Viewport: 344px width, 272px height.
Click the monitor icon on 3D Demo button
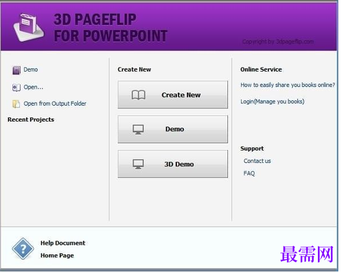tap(138, 164)
